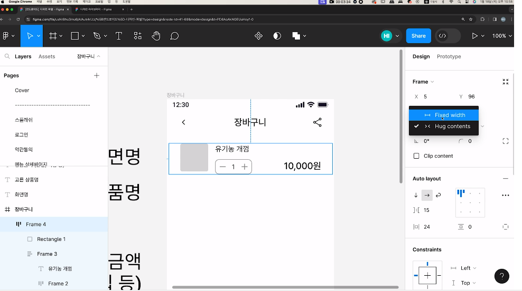The image size is (522, 291).
Task: Open horizontal constraint Left dropdown
Action: click(x=469, y=268)
